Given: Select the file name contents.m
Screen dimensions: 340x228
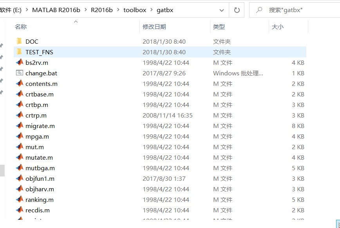Looking at the screenshot, I should pos(42,84).
